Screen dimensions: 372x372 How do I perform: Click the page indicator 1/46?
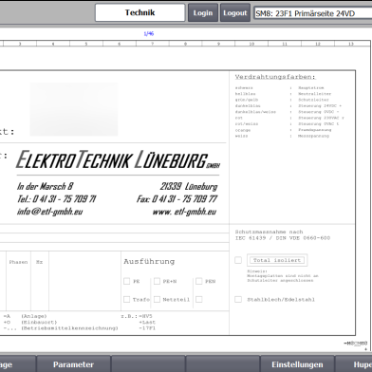click(149, 33)
